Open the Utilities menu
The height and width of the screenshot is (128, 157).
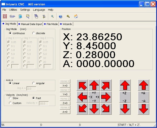[x=13, y=10]
